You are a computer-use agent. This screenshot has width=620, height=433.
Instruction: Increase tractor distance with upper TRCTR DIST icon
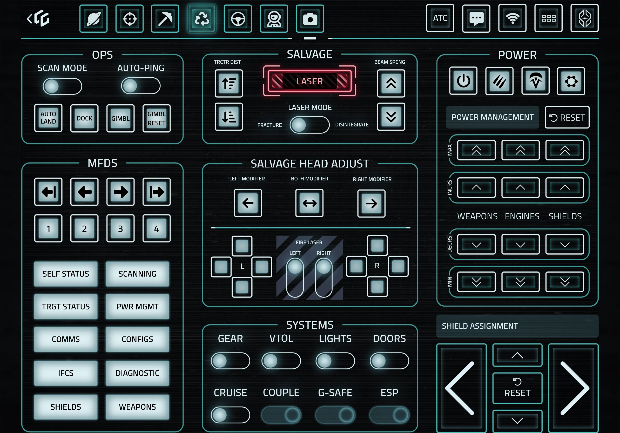coord(228,83)
